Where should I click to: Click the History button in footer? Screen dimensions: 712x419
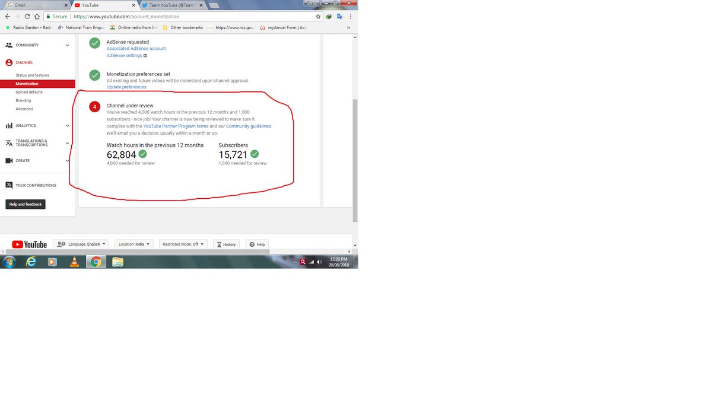[x=227, y=244]
